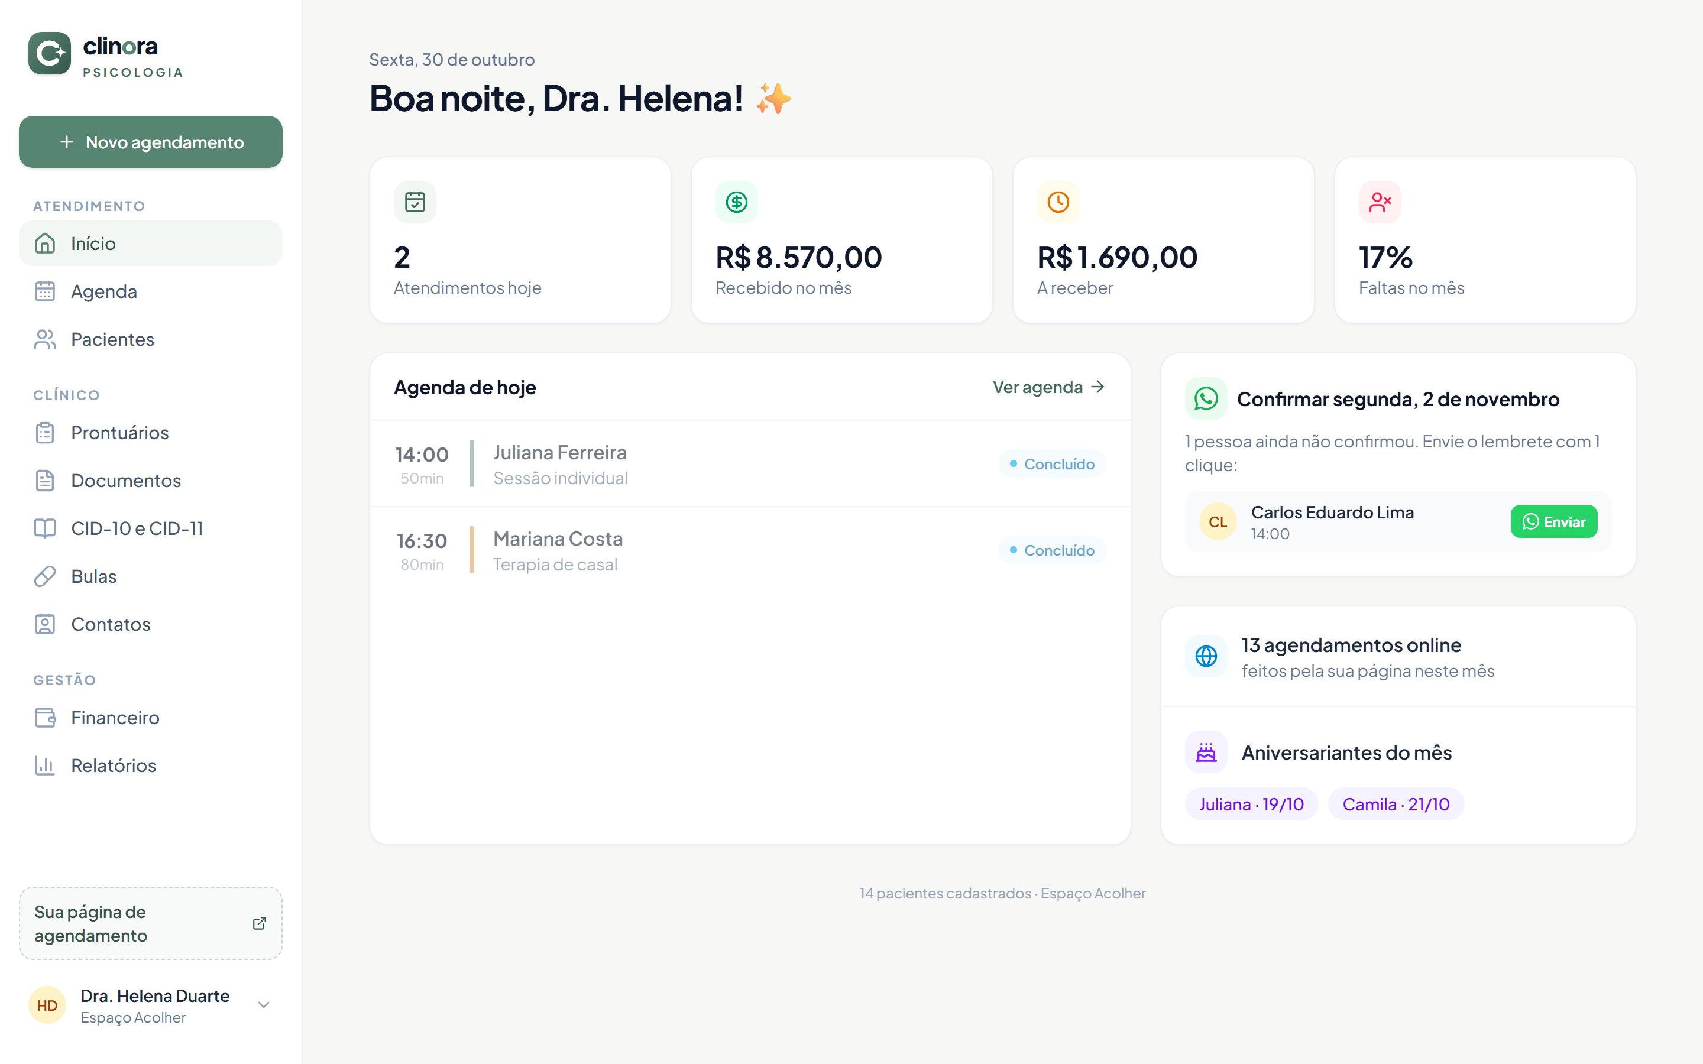
Task: Click Concluído status on Mariana Costa row
Action: tap(1052, 550)
